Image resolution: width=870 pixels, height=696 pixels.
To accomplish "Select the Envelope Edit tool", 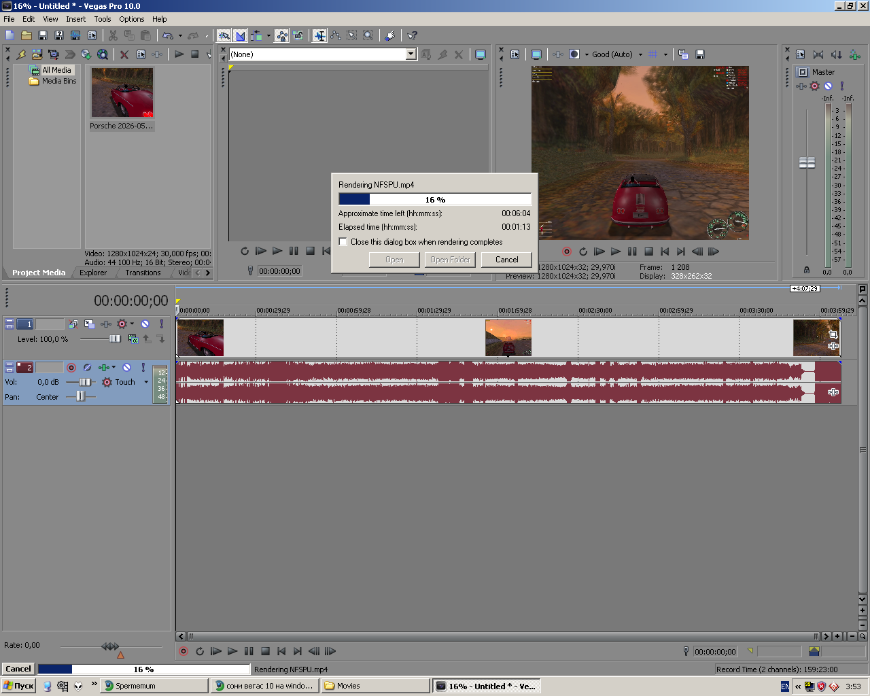I will [336, 35].
